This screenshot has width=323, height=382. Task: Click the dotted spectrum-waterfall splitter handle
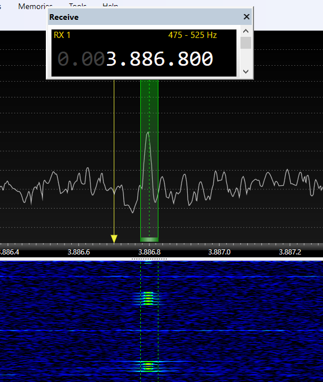coord(149,259)
